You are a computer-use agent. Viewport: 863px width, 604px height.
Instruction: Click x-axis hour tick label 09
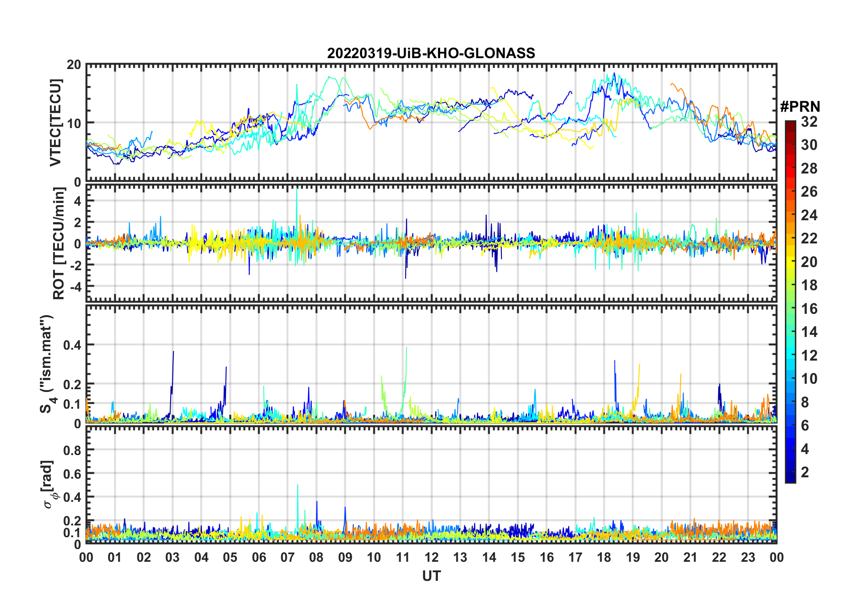coord(345,558)
